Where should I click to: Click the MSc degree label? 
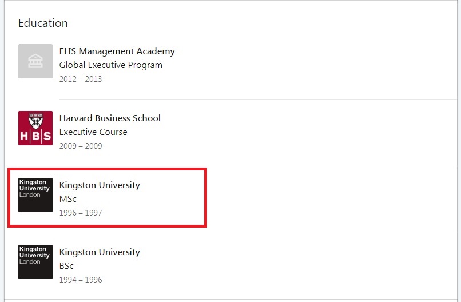click(68, 199)
